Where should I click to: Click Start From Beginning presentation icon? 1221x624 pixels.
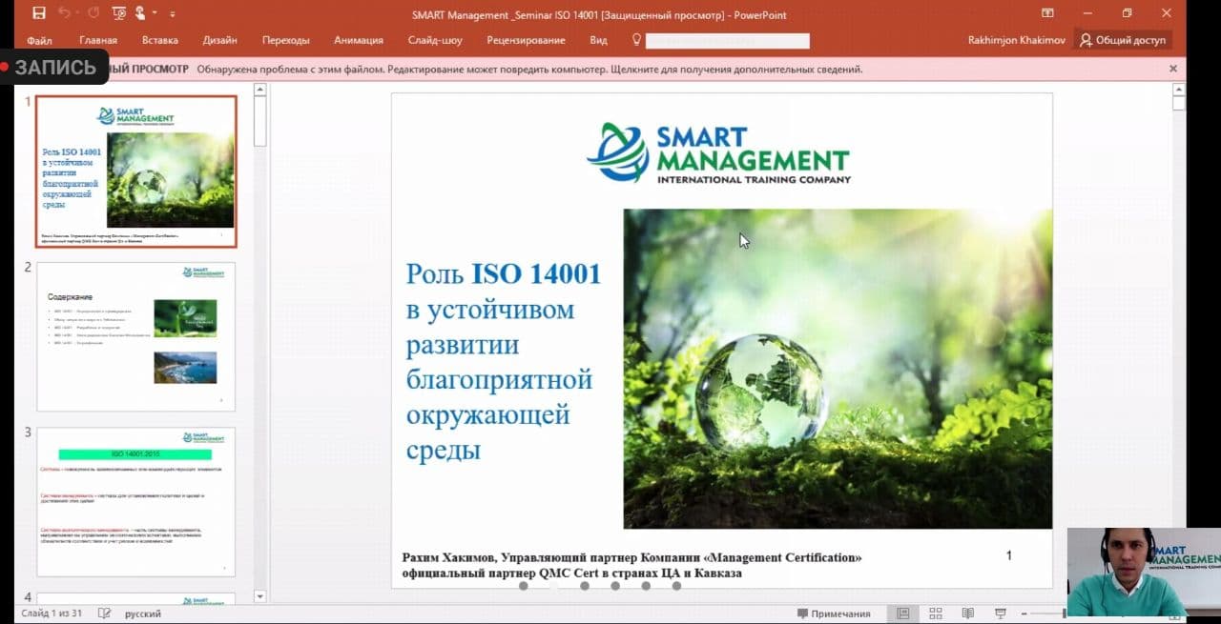(x=118, y=13)
